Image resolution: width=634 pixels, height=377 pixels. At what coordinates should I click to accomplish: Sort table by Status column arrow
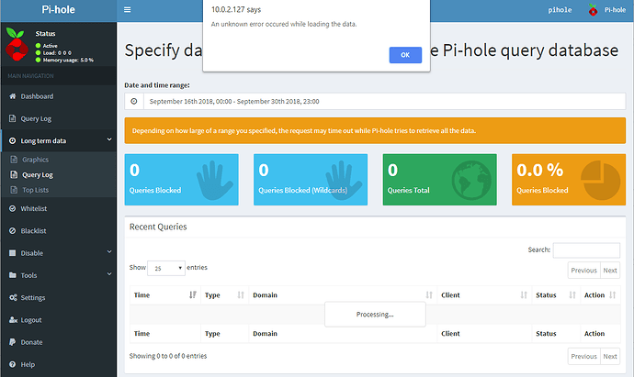572,295
